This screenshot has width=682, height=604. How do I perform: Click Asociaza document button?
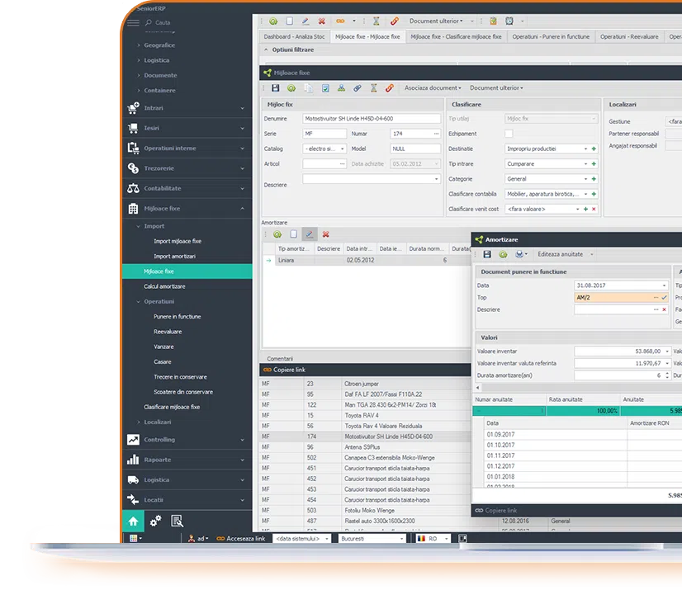click(x=431, y=87)
